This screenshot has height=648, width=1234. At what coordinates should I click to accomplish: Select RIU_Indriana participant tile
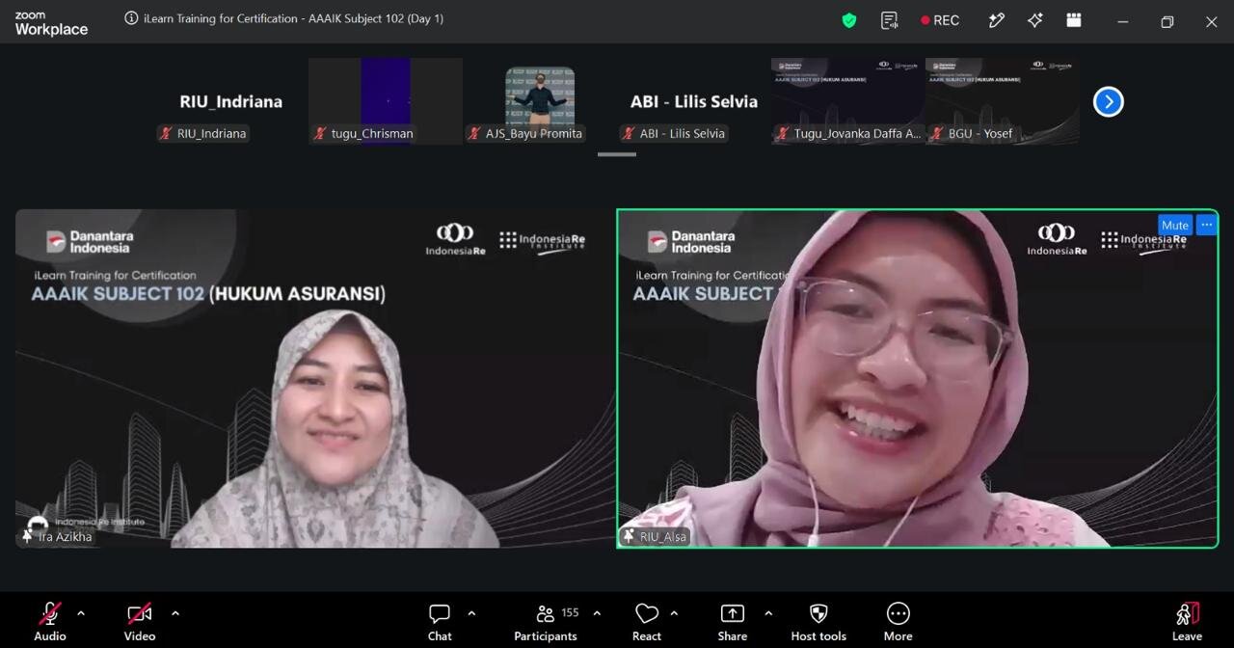[x=231, y=101]
